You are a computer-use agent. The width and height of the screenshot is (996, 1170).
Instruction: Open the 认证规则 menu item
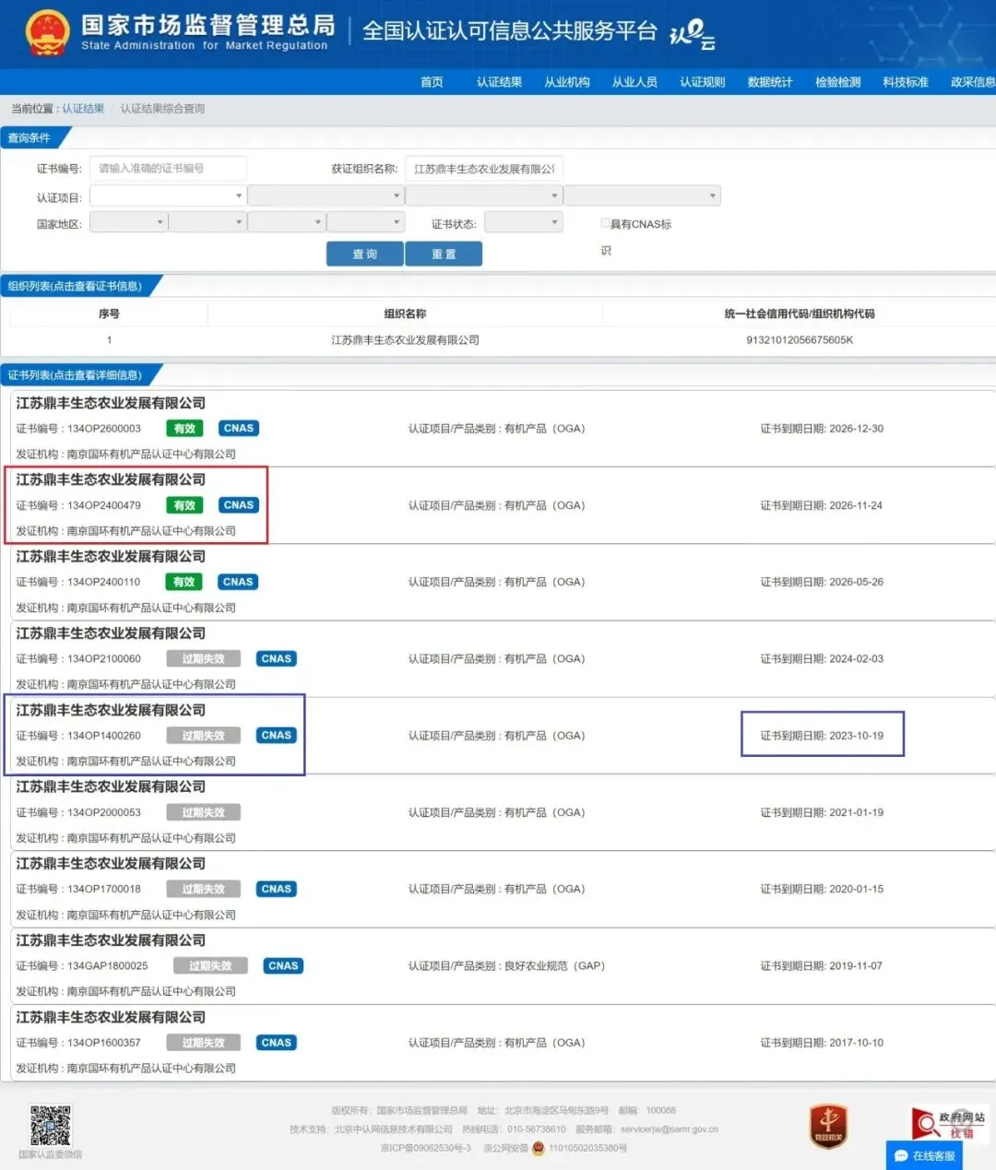click(703, 82)
